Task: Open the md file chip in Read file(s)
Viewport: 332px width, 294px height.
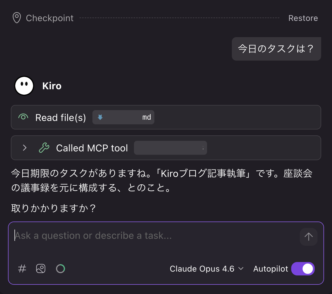Action: pos(123,117)
